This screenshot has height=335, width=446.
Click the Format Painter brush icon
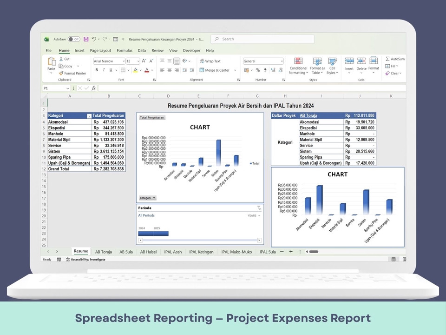pos(61,74)
